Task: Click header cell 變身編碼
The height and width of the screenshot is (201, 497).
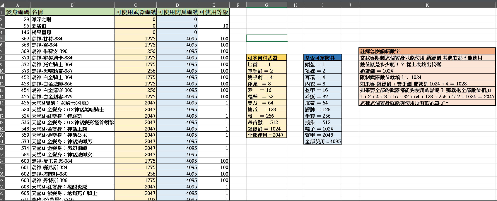Action: pyautogui.click(x=18, y=12)
